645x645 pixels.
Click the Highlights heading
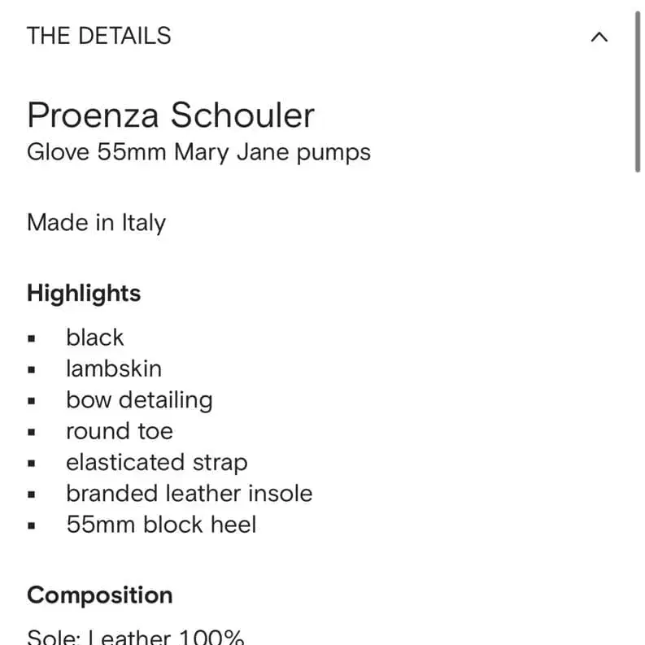pos(84,294)
